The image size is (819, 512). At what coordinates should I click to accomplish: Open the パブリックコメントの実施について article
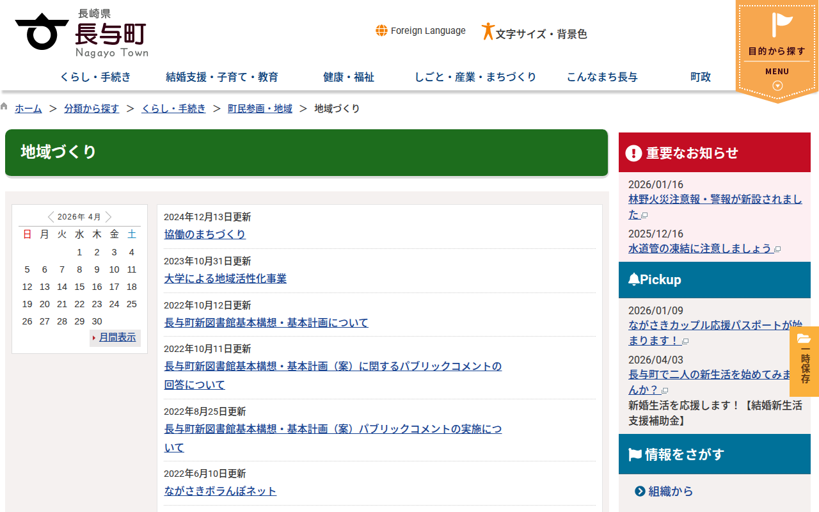[x=333, y=438]
